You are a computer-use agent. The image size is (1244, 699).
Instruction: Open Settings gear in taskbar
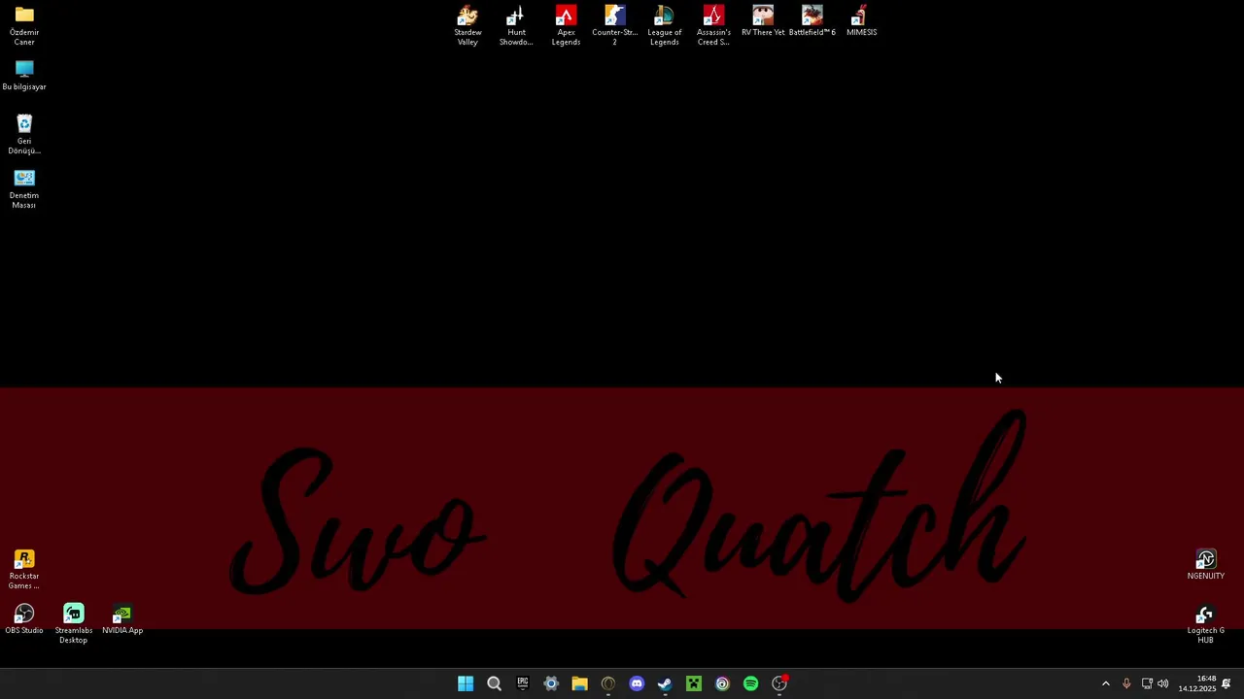pyautogui.click(x=551, y=683)
